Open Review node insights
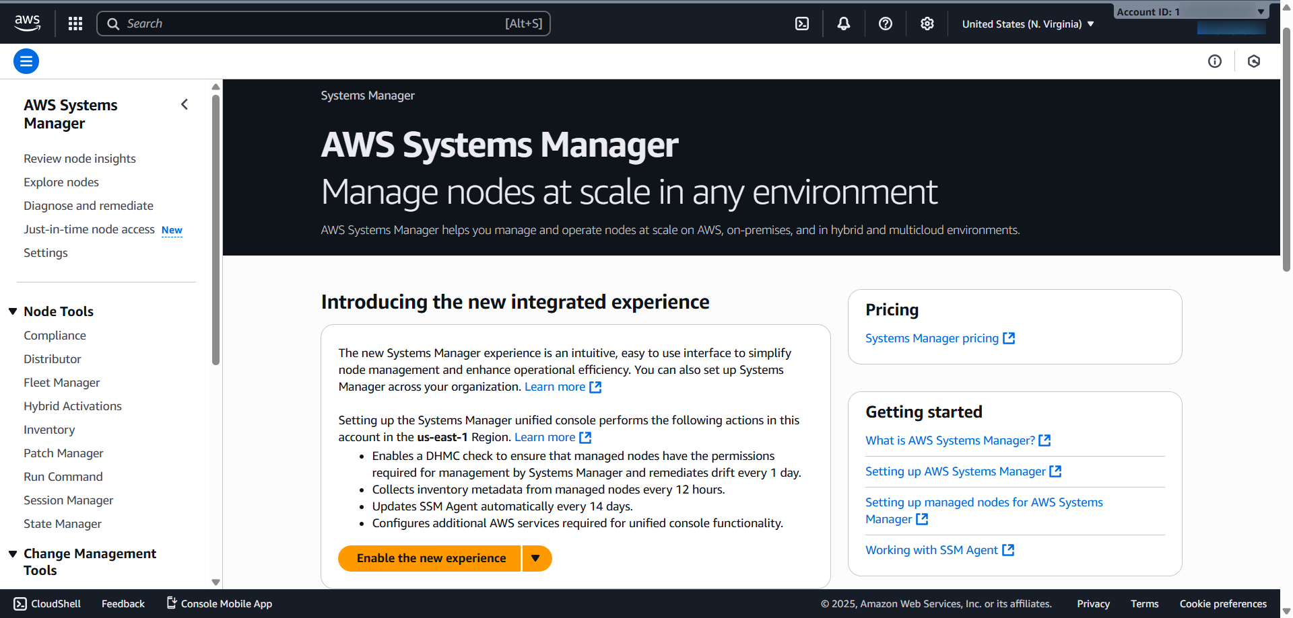Image resolution: width=1293 pixels, height=618 pixels. [79, 159]
